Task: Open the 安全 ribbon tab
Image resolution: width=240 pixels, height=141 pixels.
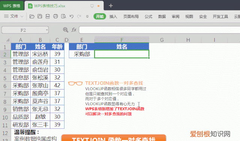Action: coord(203,16)
